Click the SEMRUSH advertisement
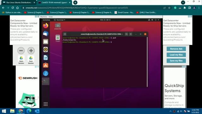The width and height of the screenshot is (202, 114). [x=27, y=87]
